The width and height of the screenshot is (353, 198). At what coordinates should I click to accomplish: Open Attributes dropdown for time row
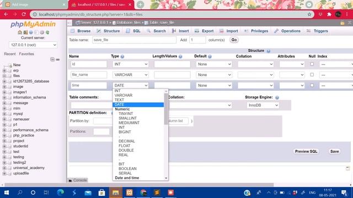click(x=292, y=85)
